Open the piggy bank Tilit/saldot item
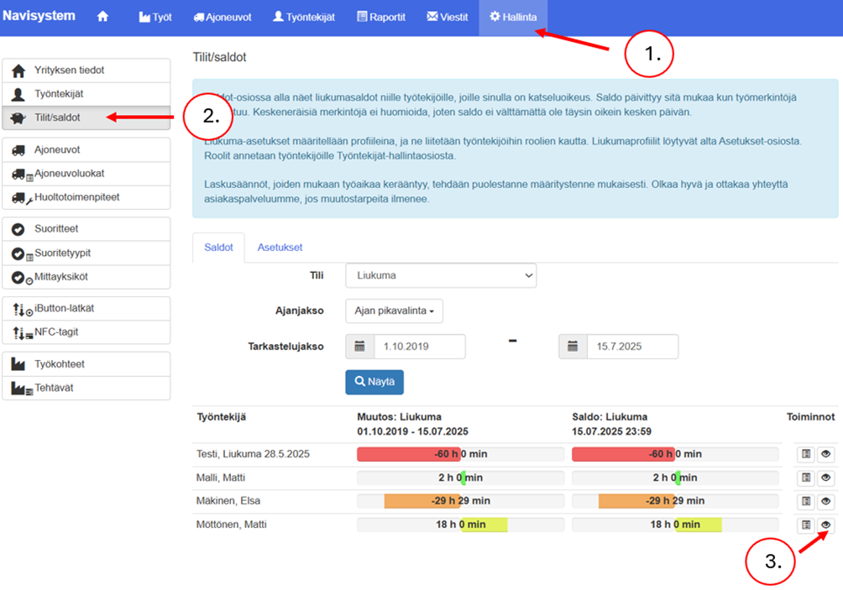Viewport: 843px width, 590px height. [57, 117]
